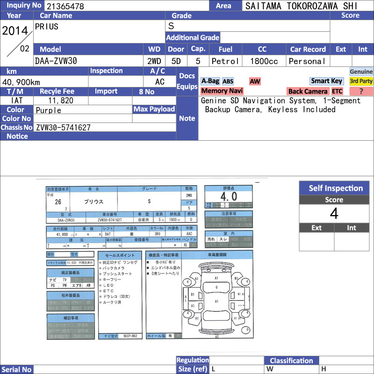Image resolution: width=374 pixels, height=374 pixels.
Task: Click the year value 2014
Action: (15, 30)
